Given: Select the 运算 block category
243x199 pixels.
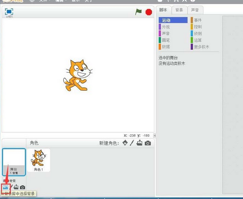Looking at the screenshot, I should point(196,40).
